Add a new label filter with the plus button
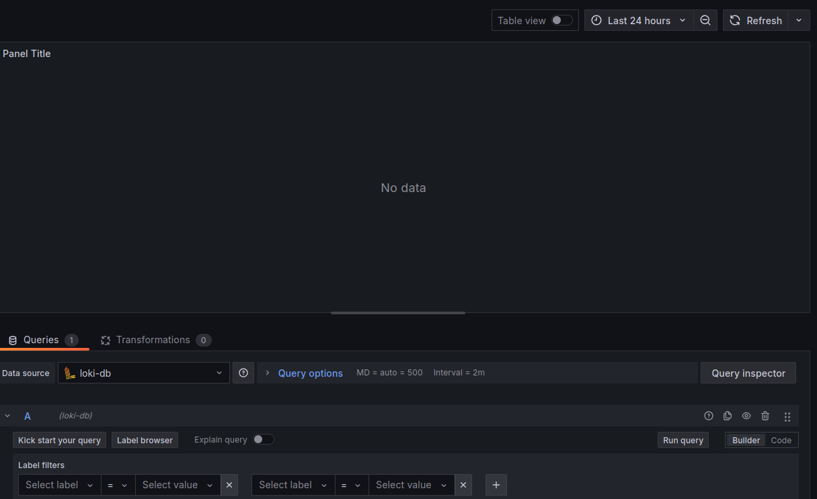 tap(496, 484)
